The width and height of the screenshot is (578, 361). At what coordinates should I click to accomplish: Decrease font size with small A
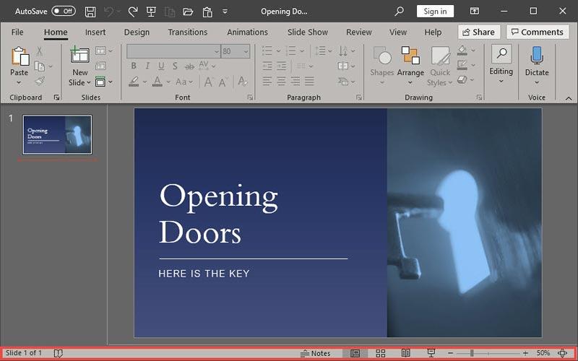coord(223,82)
